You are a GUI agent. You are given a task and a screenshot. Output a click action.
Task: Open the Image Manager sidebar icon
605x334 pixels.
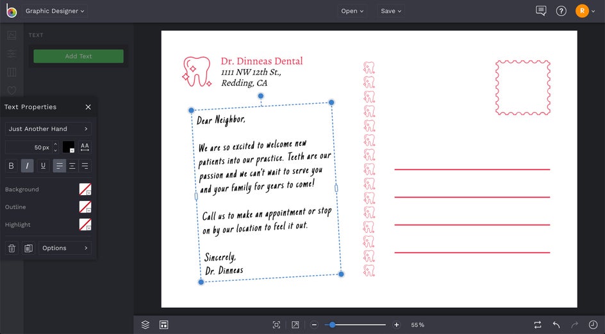(12, 35)
